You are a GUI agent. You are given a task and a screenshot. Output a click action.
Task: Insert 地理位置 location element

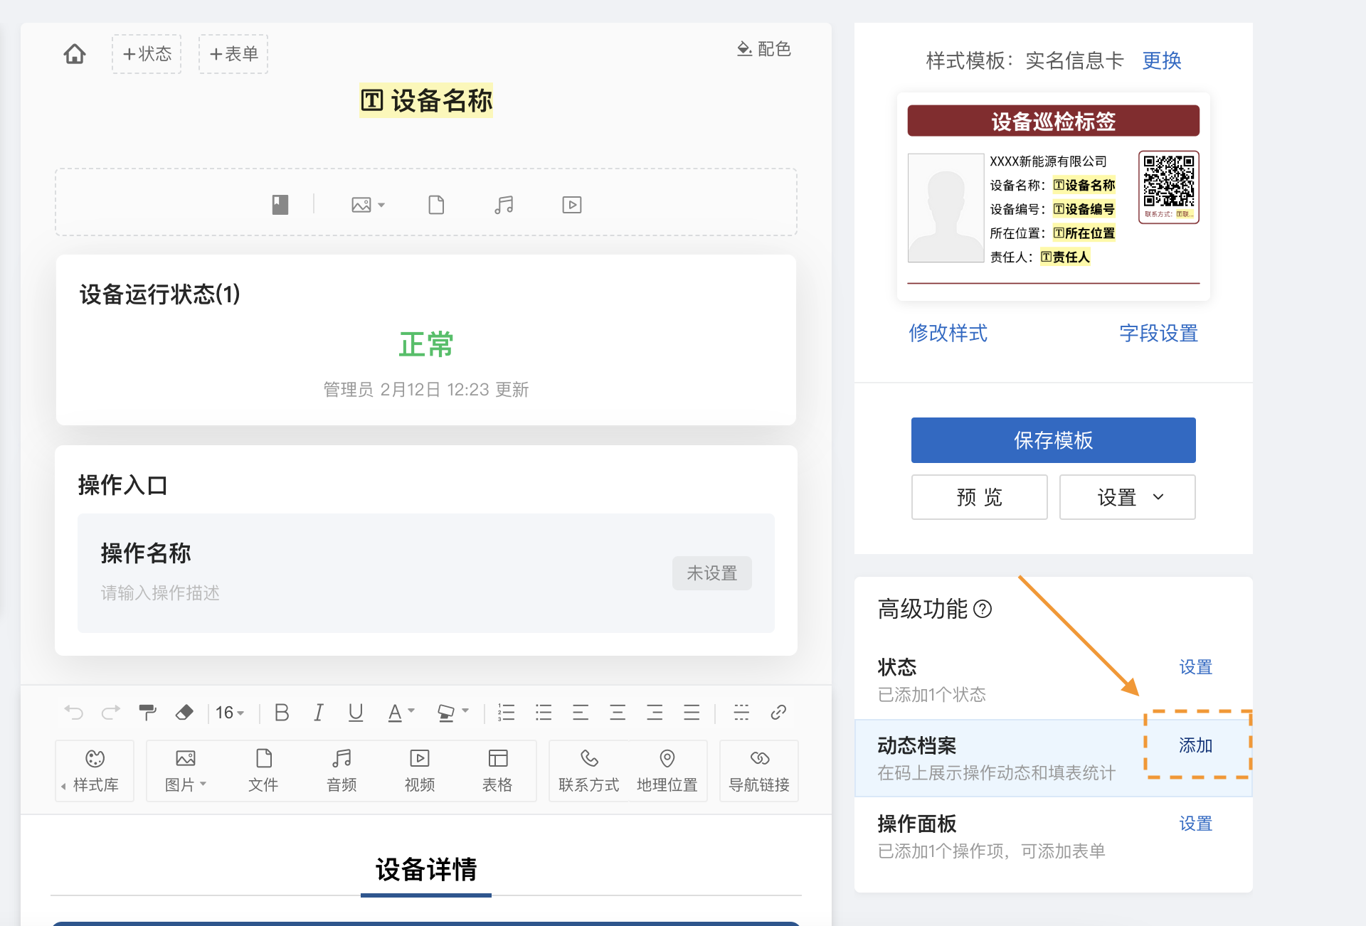click(x=667, y=770)
